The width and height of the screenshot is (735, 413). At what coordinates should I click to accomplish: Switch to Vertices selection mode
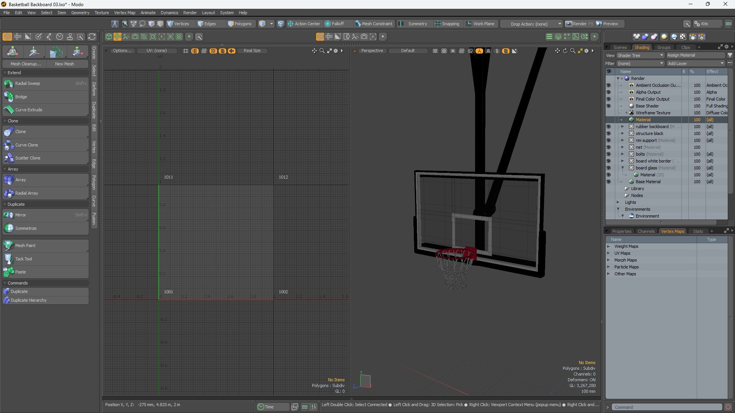pyautogui.click(x=178, y=24)
